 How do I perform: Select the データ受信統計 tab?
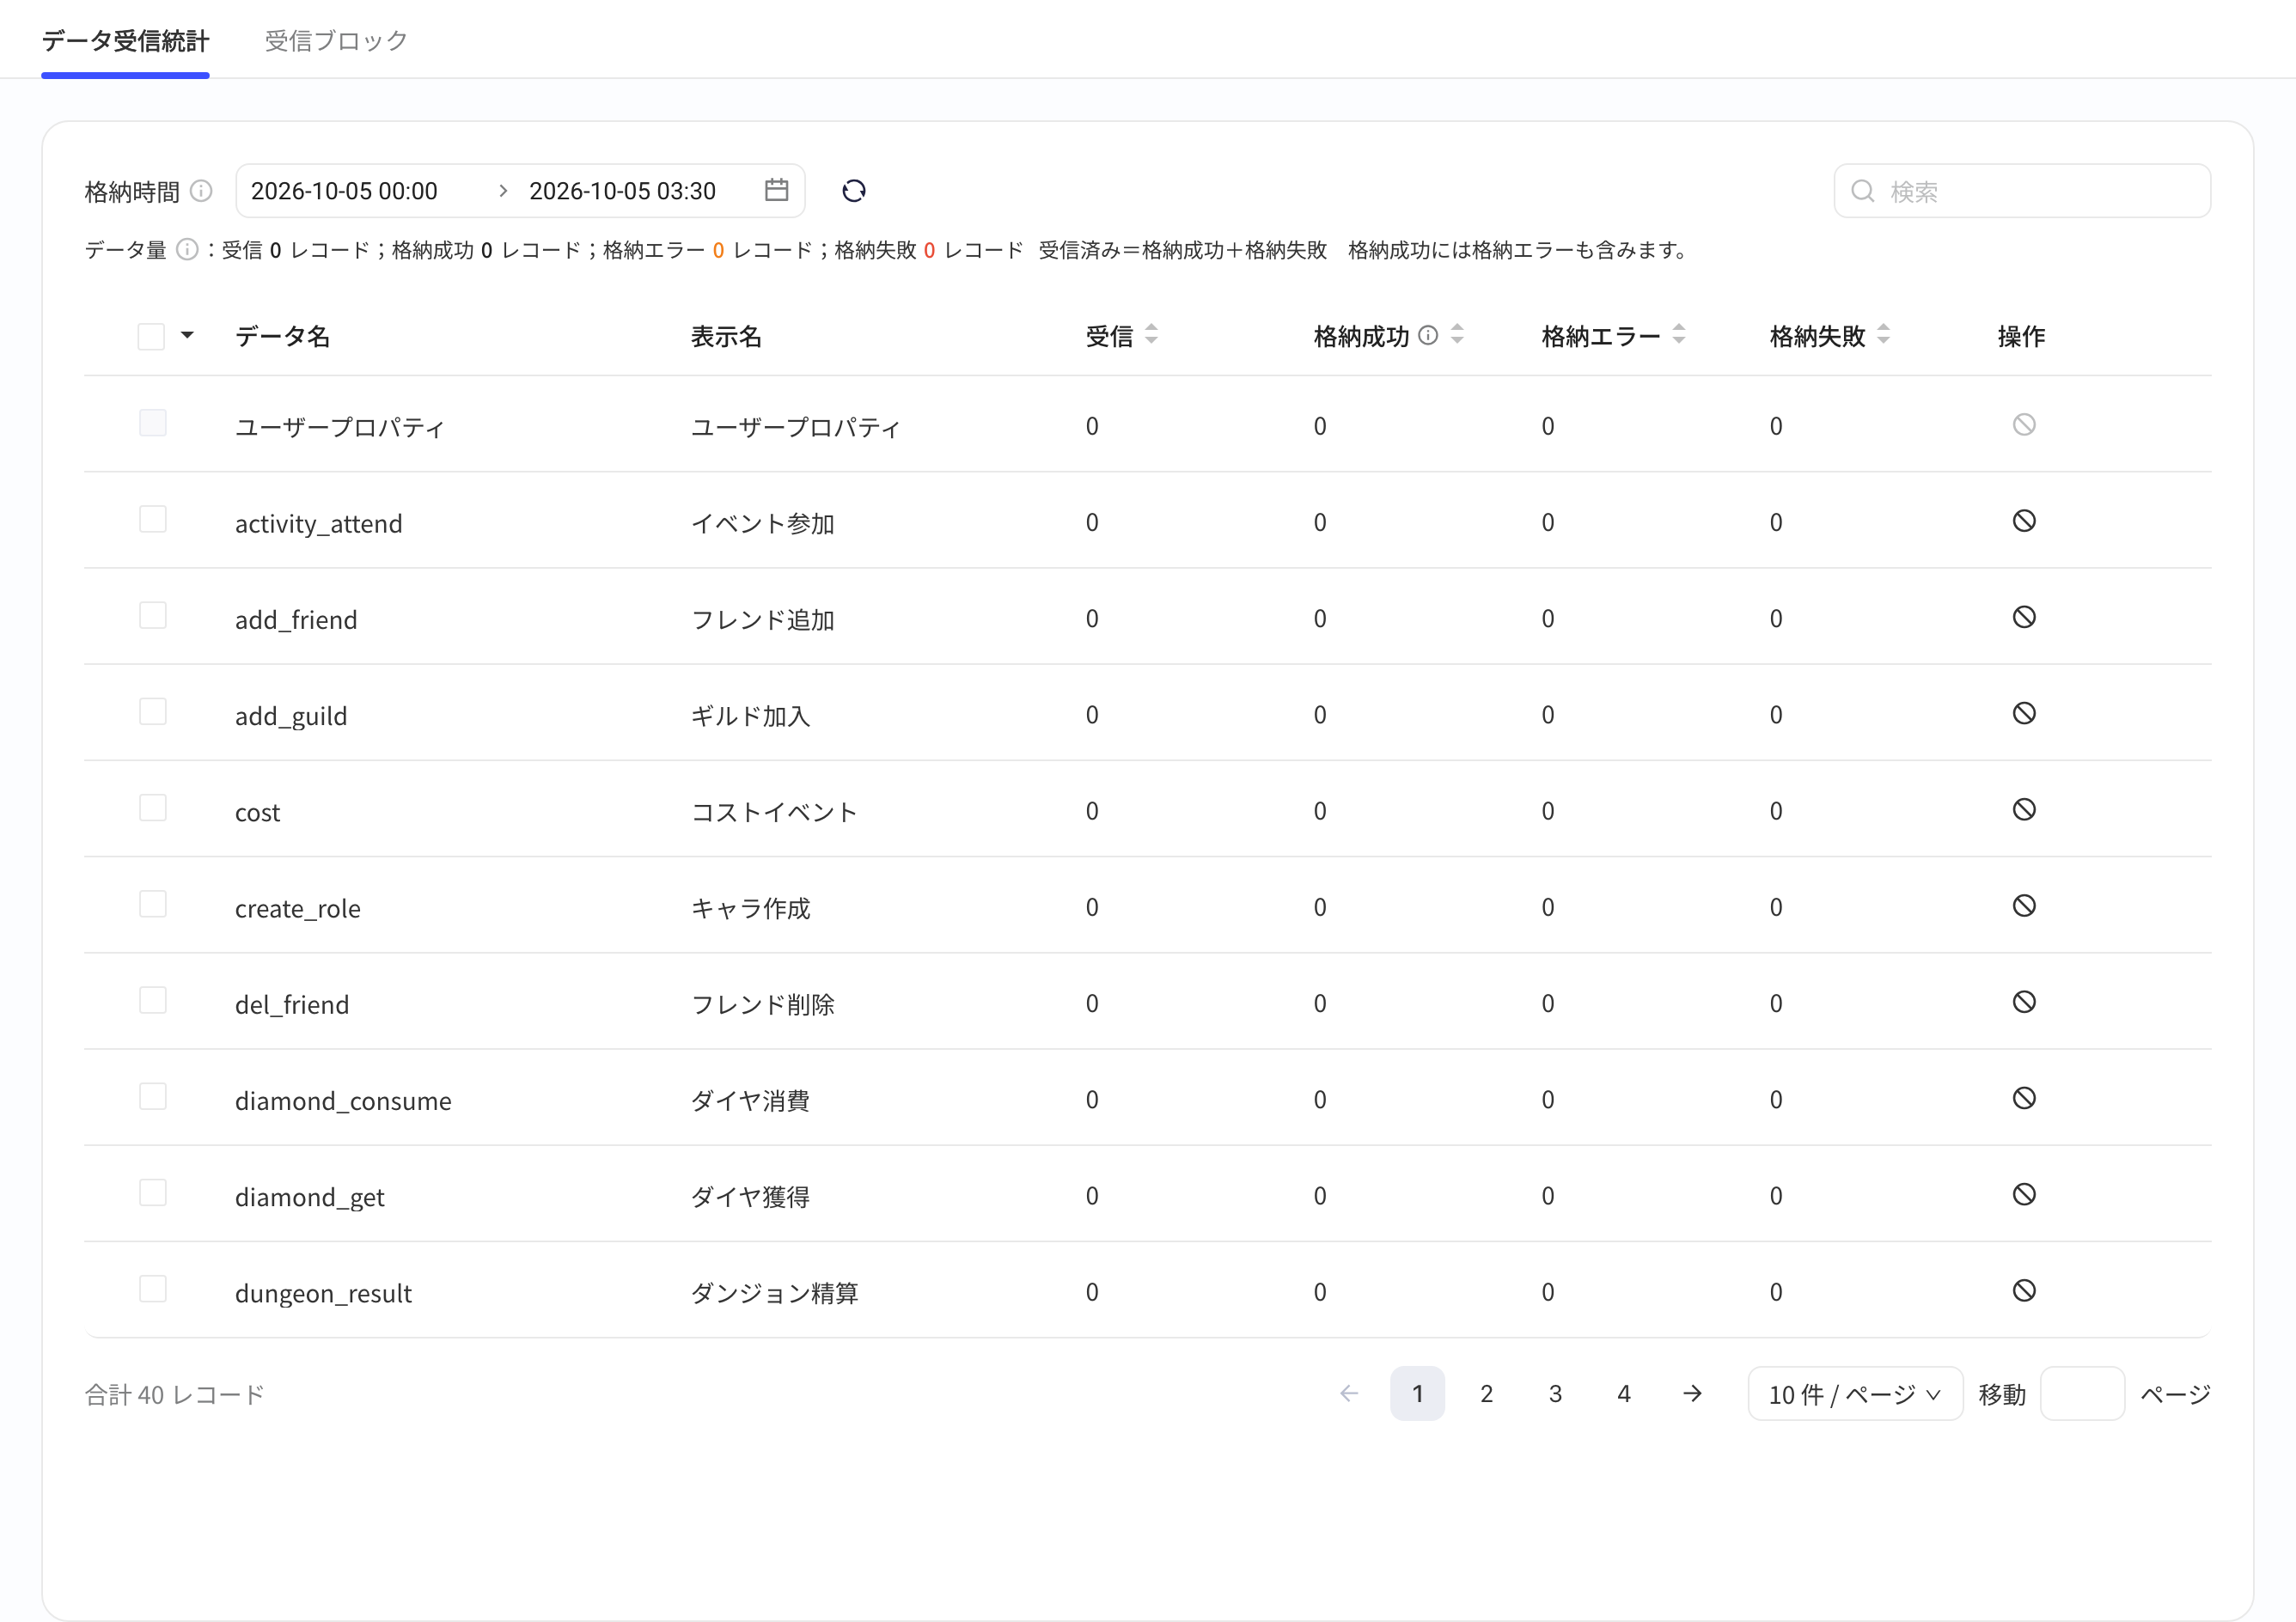click(x=125, y=41)
